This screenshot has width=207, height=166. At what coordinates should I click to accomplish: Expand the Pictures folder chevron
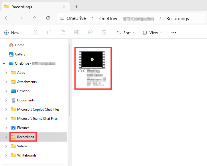click(x=6, y=128)
